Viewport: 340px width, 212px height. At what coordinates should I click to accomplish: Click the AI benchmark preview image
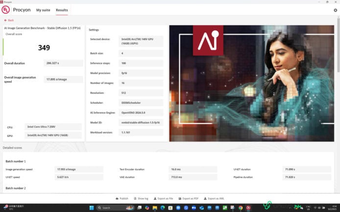coord(251,84)
